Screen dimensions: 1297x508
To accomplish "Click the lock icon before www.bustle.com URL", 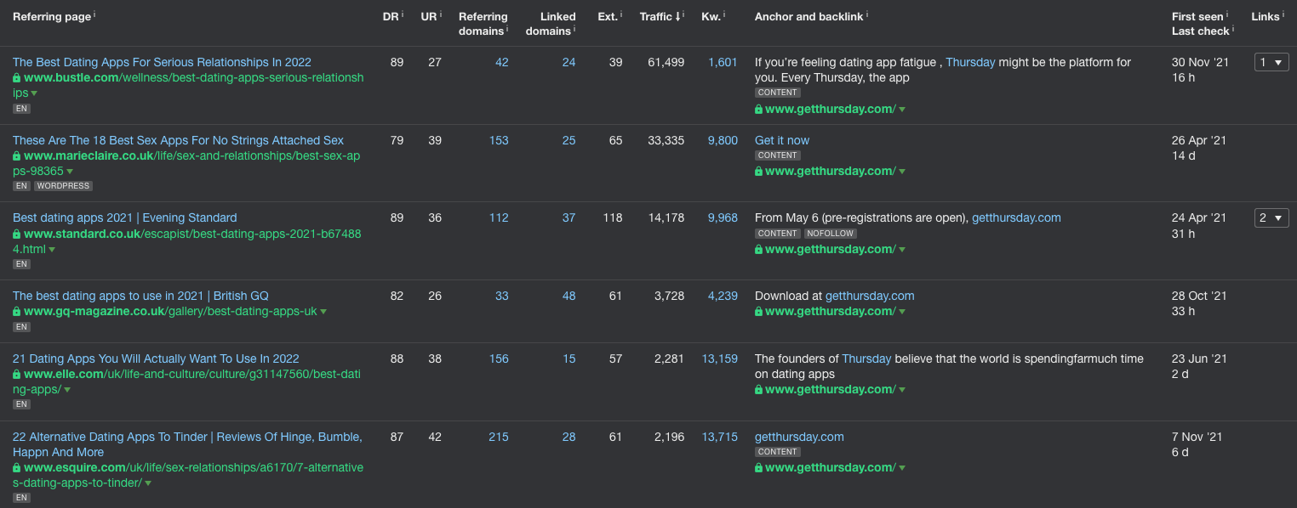I will click(17, 77).
